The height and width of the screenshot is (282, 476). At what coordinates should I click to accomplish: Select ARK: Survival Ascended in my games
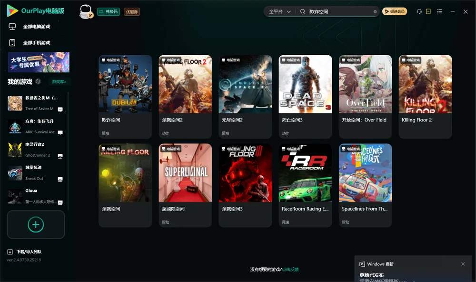[x=36, y=127]
